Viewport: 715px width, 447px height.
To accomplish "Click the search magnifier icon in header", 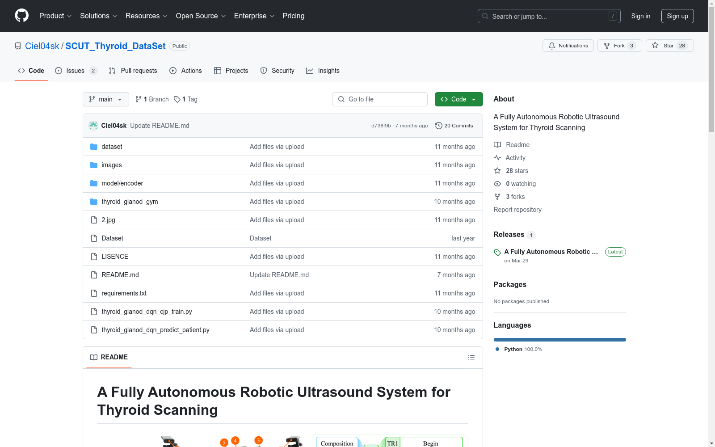I will tap(485, 16).
